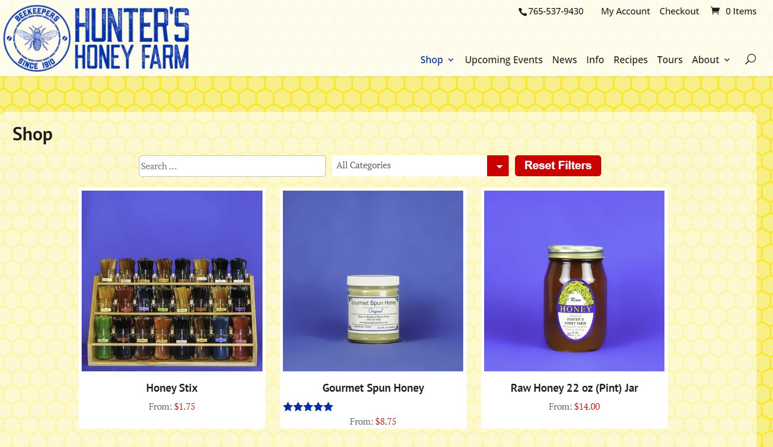
Task: Click the Hunter's Honey Farm bee logo
Action: 36,38
